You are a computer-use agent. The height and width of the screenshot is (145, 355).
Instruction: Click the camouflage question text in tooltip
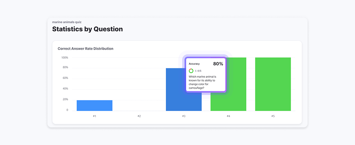[203, 82]
